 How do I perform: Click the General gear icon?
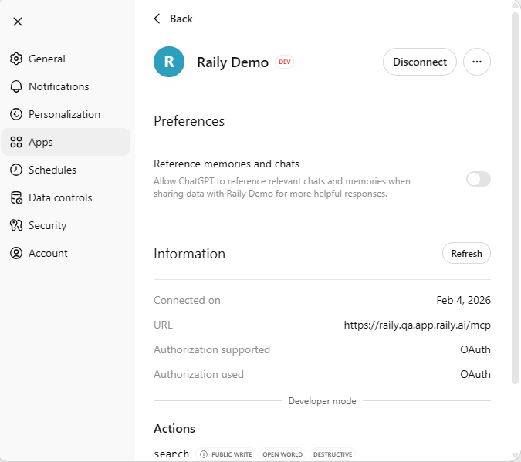coord(16,59)
